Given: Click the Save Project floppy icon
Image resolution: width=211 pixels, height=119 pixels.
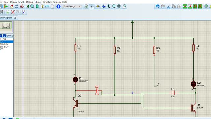Looking at the screenshot, I should (1, 6).
